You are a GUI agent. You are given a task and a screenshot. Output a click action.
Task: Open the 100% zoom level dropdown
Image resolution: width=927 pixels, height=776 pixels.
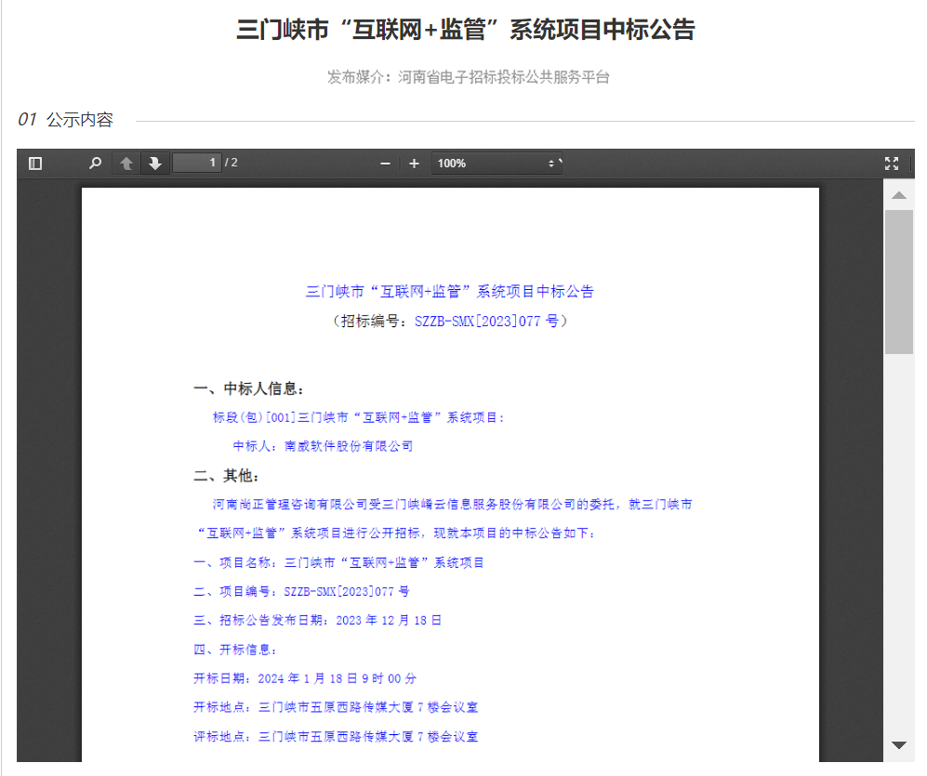coord(497,164)
